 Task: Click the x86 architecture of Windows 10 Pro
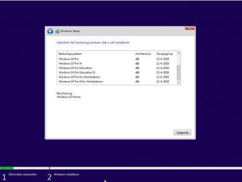137,59
